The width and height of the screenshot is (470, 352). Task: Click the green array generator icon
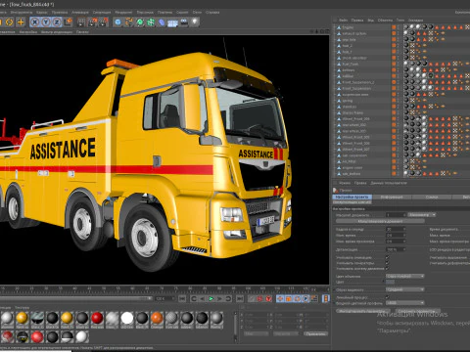(x=151, y=22)
